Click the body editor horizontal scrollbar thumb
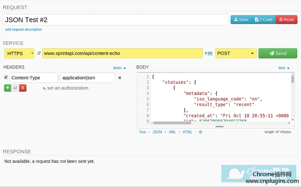Viewport: 301px width, 187px height. (x=172, y=123)
